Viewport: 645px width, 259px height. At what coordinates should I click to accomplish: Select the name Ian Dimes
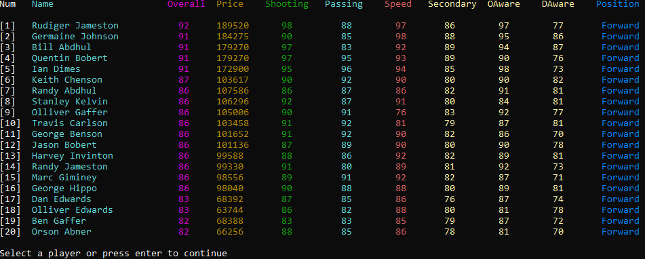pos(56,68)
